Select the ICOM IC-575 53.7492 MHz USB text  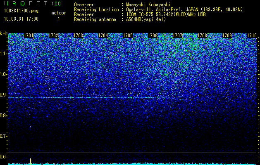(x=166, y=14)
